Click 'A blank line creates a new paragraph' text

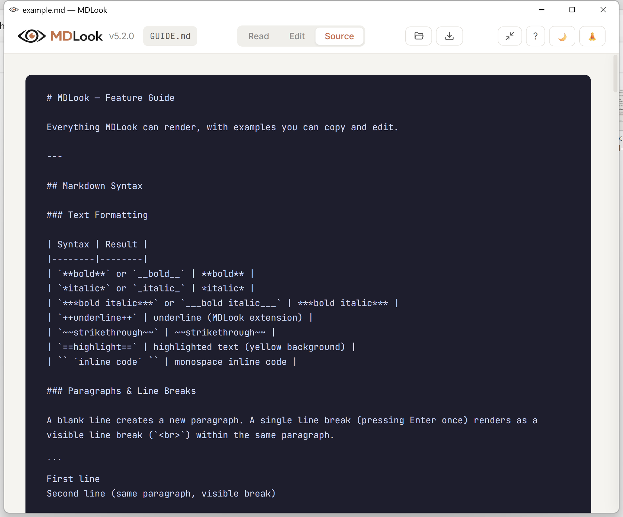(145, 420)
